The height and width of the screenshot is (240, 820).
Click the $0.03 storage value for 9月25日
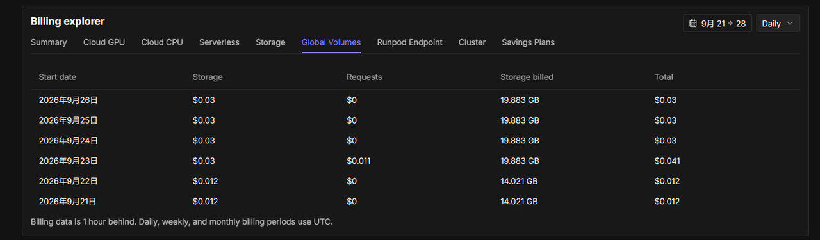[204, 120]
